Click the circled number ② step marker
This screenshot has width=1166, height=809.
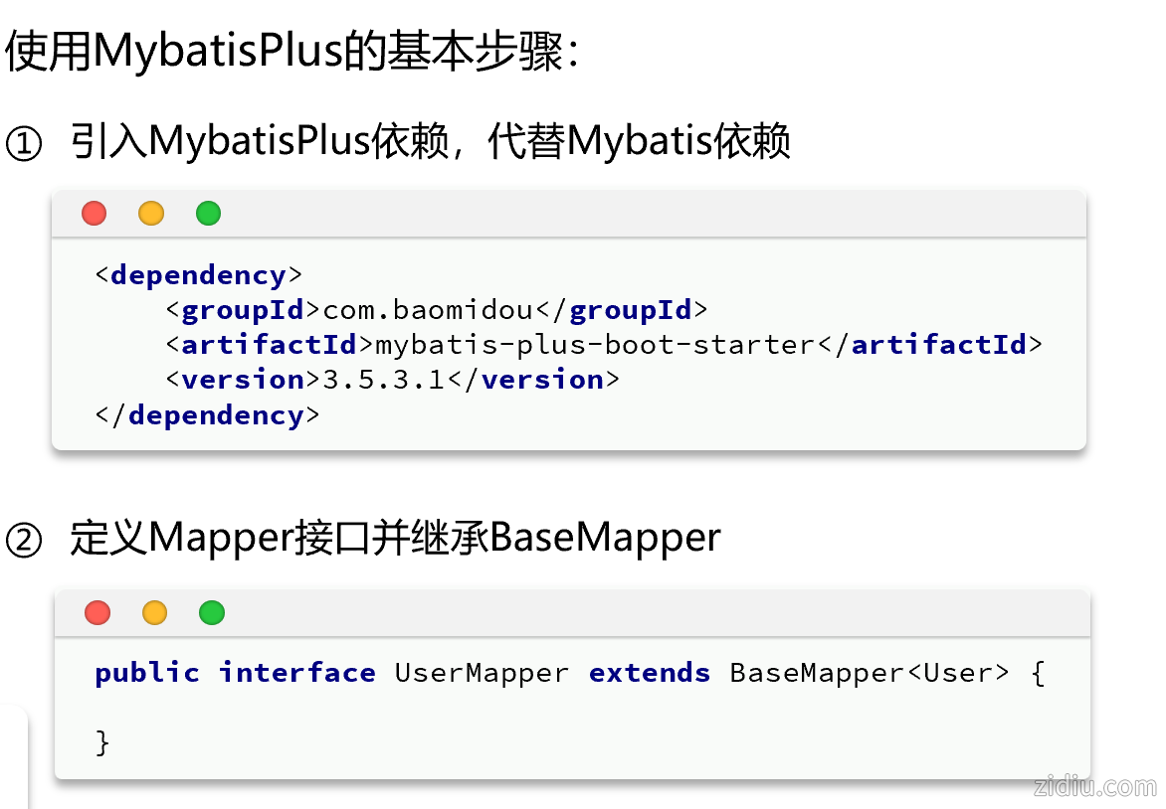[24, 541]
